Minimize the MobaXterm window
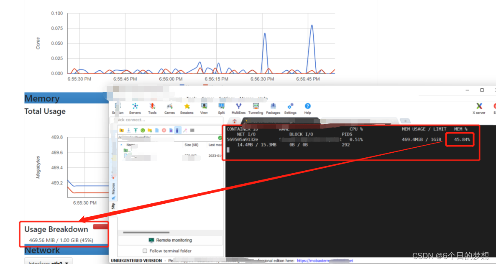The width and height of the screenshot is (496, 264). point(467,90)
